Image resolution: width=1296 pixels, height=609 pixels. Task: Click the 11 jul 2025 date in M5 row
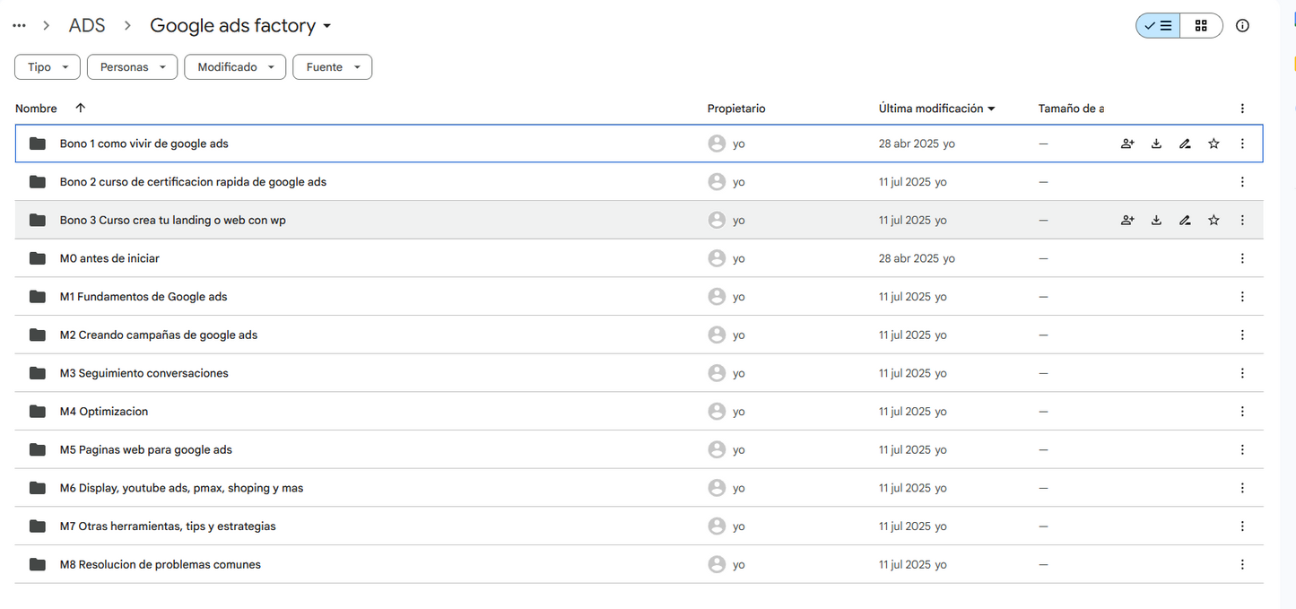coord(905,449)
